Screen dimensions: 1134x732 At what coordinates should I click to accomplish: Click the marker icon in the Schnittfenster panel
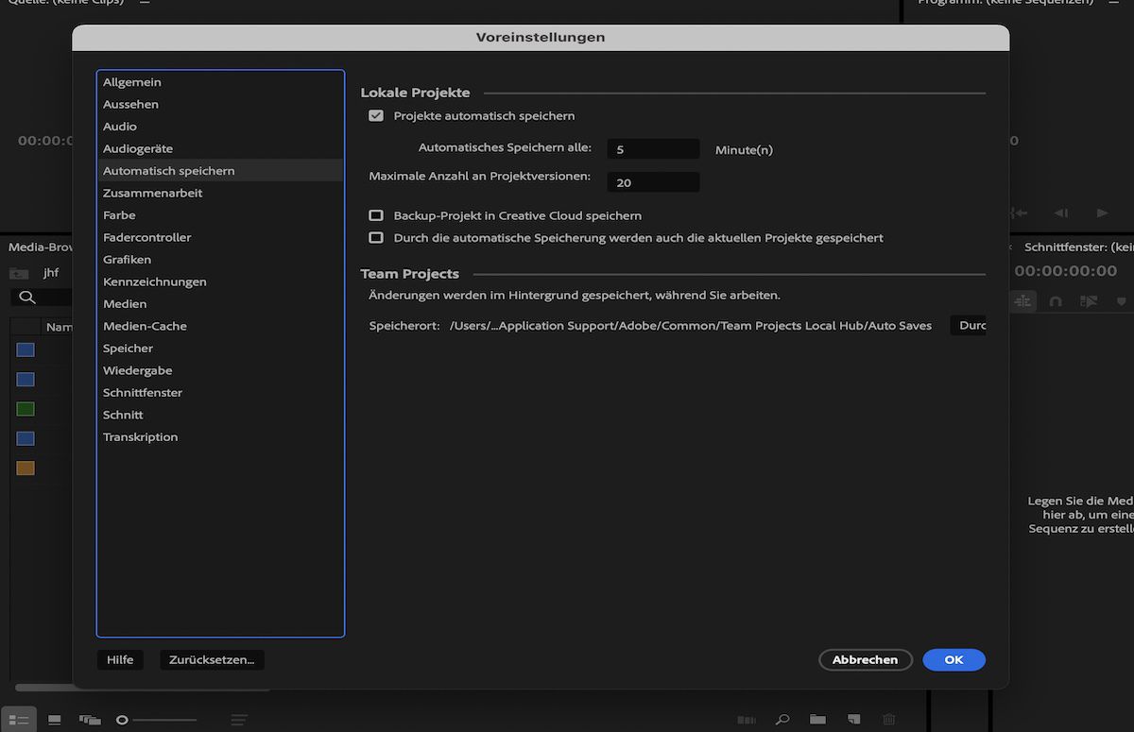(x=1121, y=300)
